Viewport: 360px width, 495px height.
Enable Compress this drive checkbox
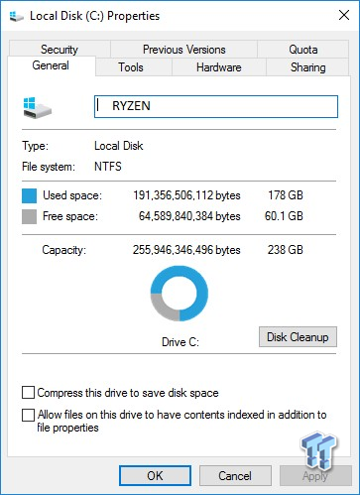(28, 393)
